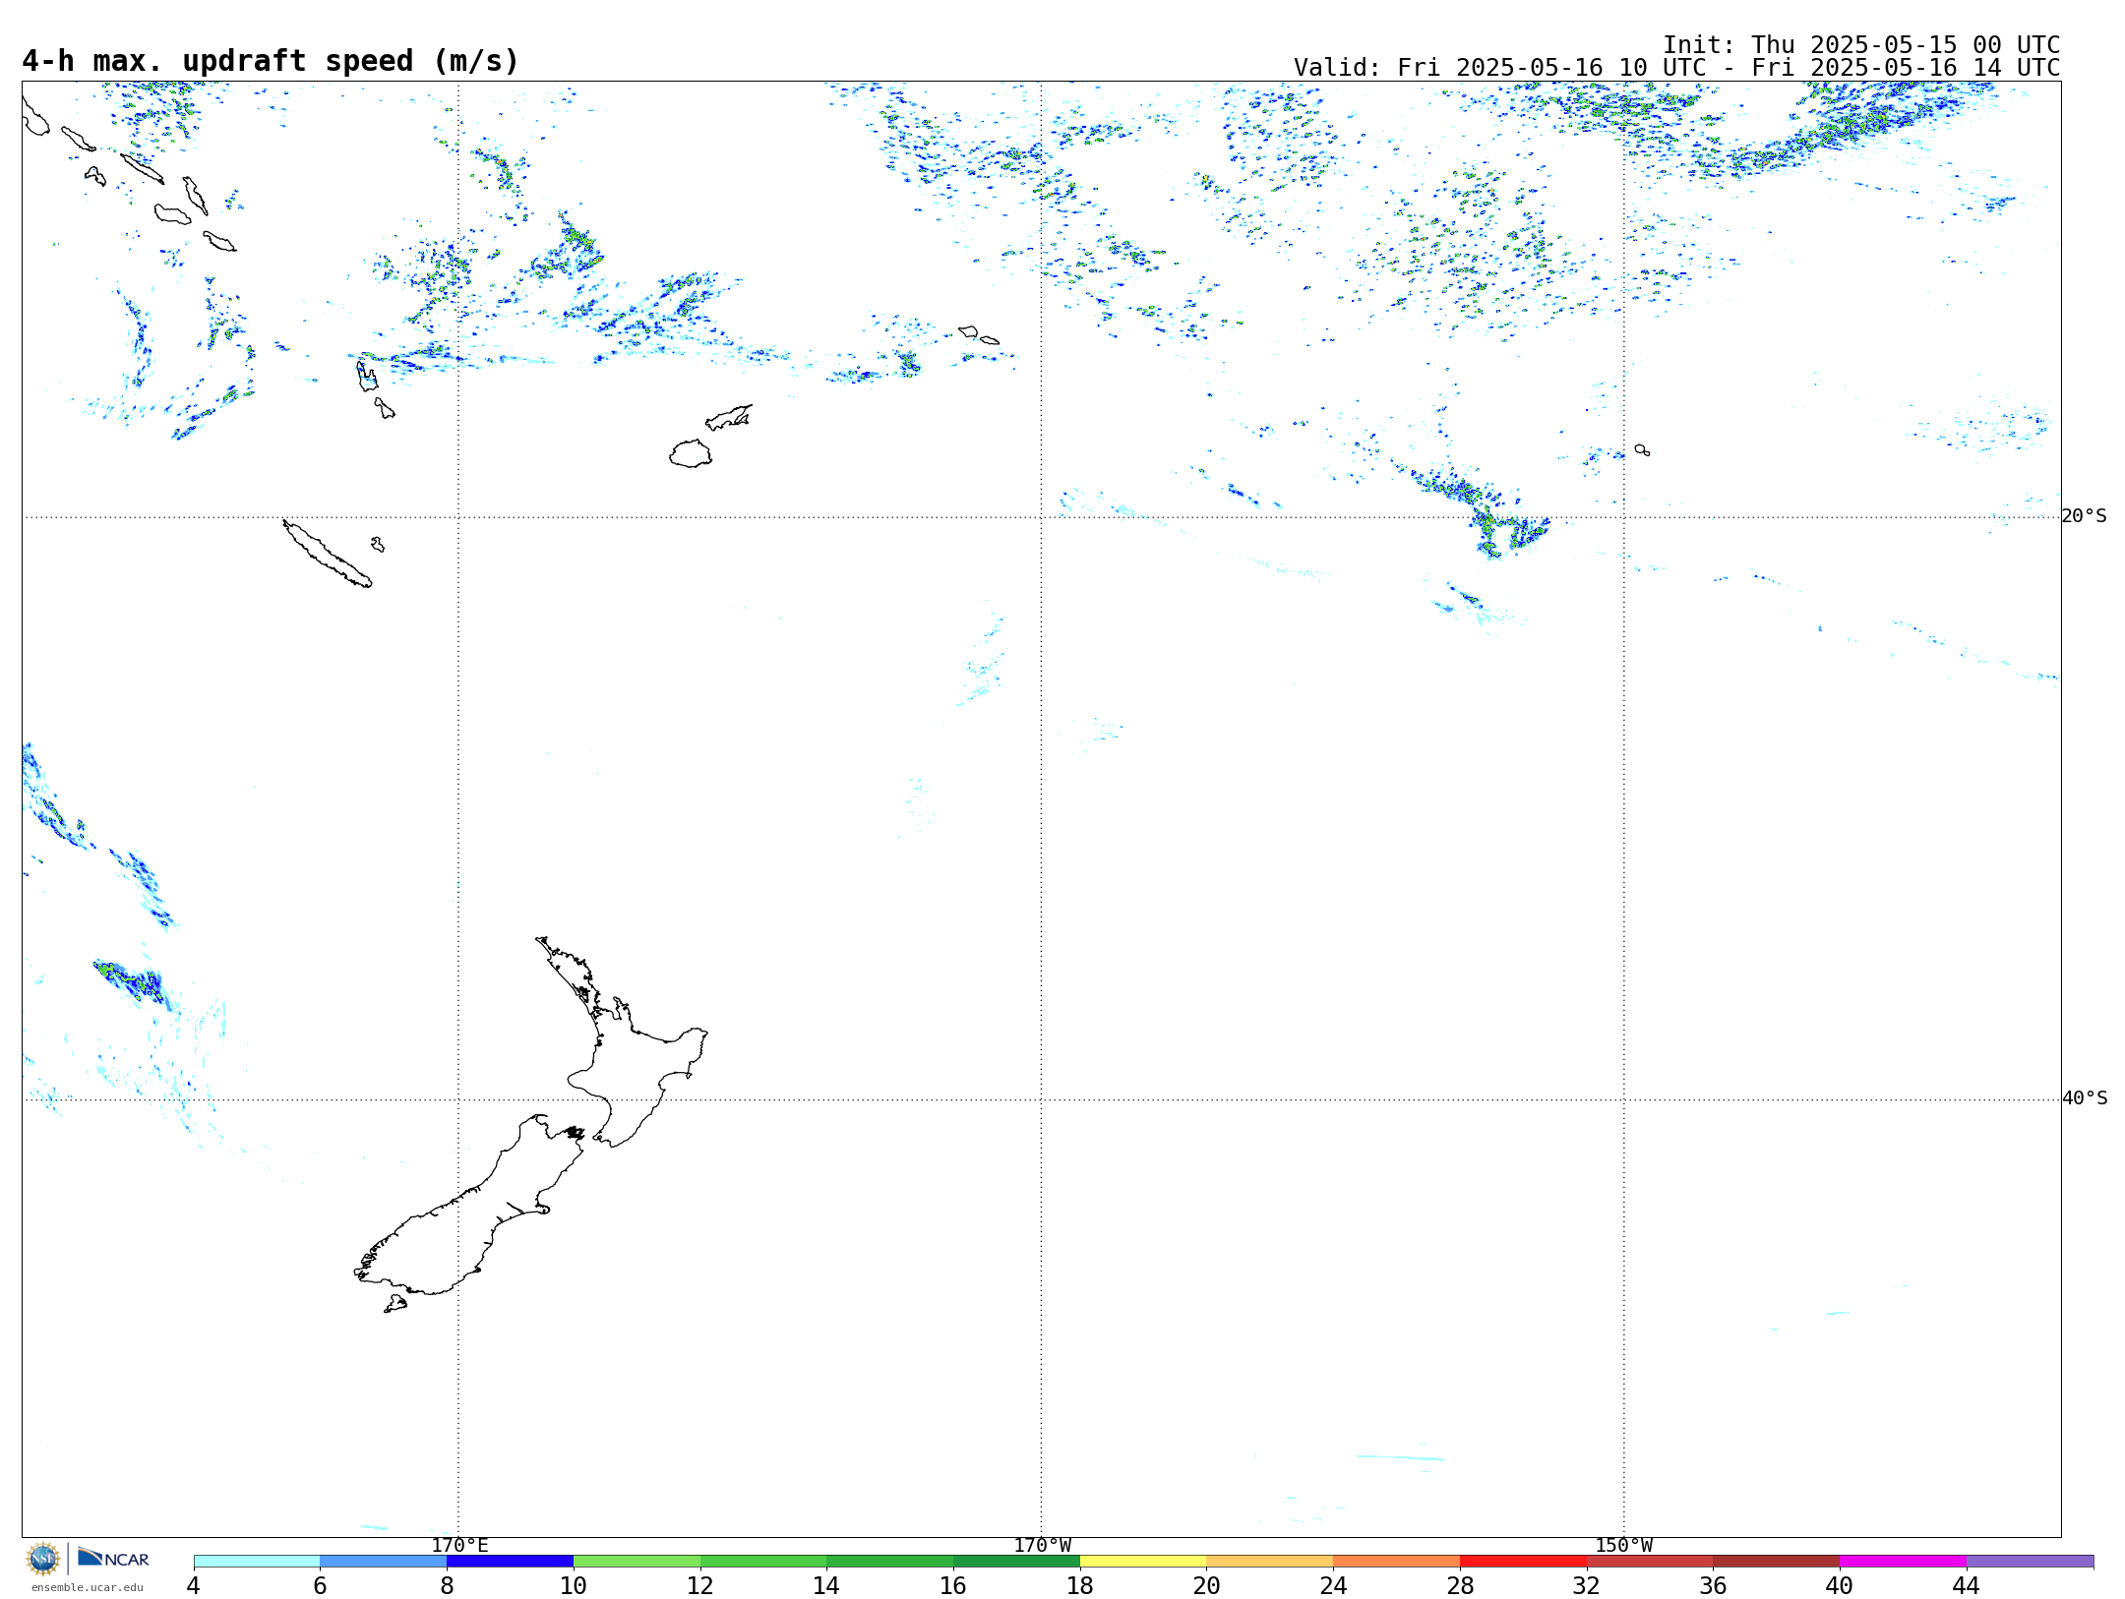Click the yellow 18-20 color swatch

coord(1143,1562)
